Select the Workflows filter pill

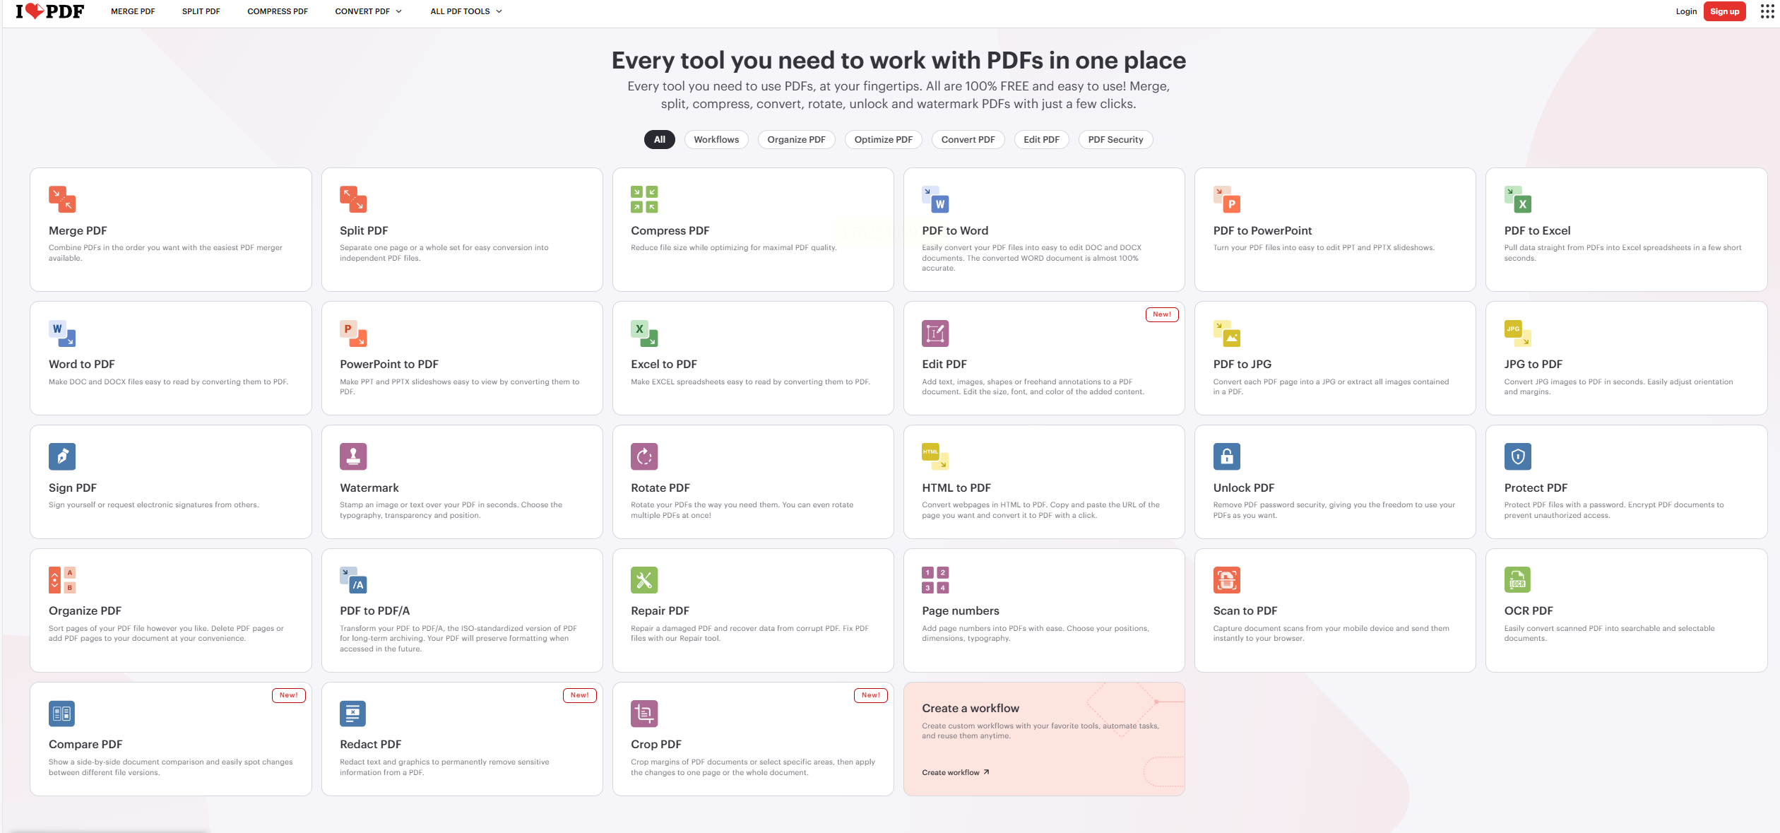point(716,140)
